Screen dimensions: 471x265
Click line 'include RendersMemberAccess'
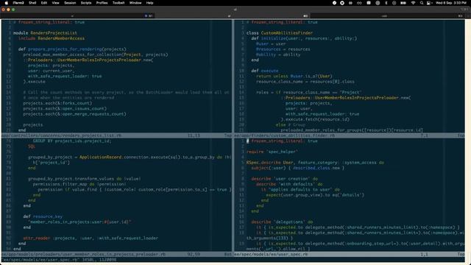point(52,38)
